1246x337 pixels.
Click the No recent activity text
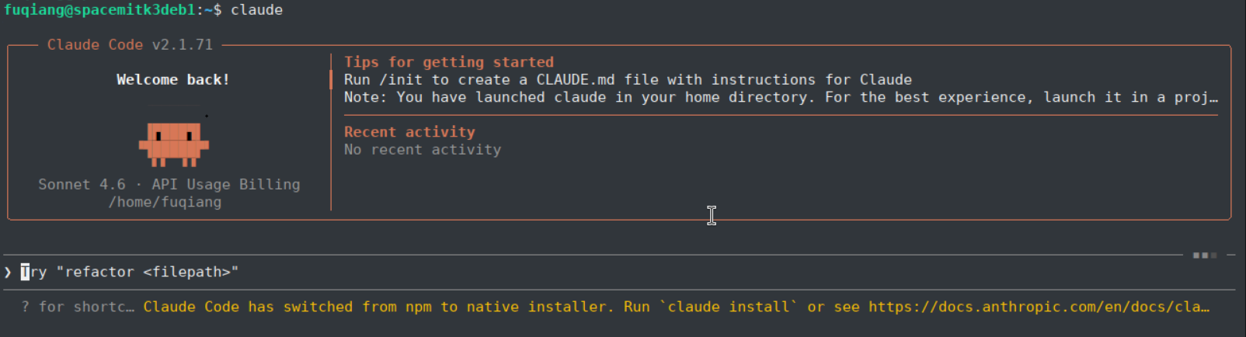(x=423, y=149)
